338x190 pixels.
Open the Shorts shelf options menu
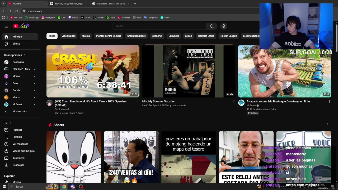point(327,125)
